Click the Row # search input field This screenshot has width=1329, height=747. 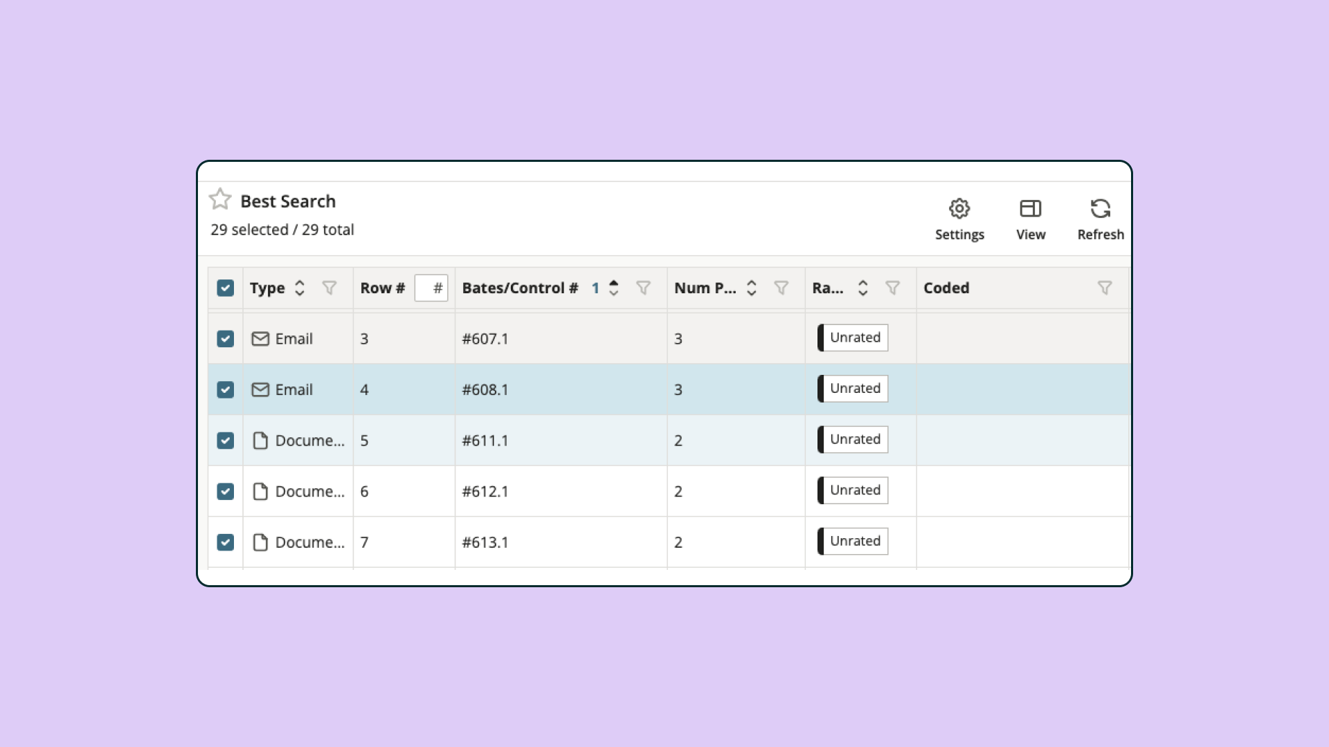point(431,288)
